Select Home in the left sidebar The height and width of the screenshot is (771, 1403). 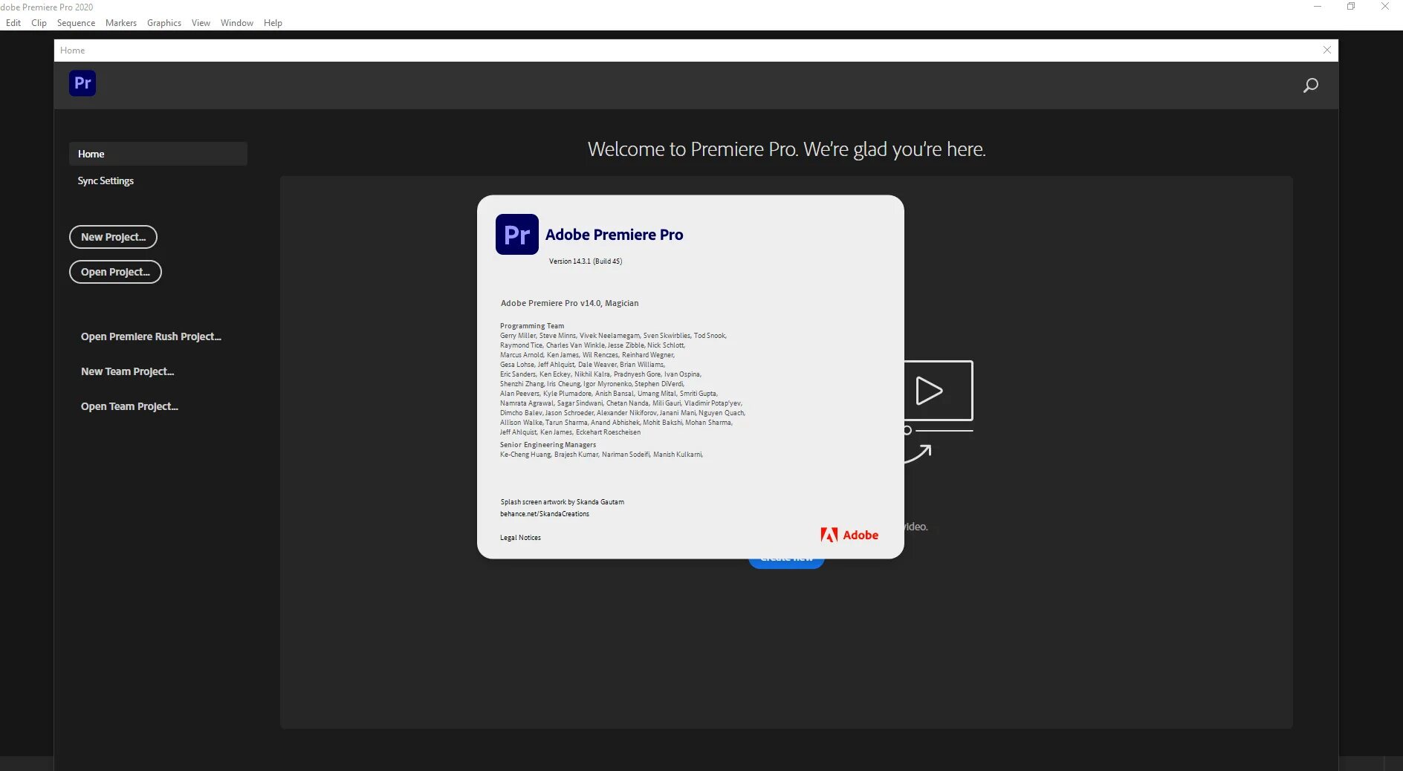[91, 154]
